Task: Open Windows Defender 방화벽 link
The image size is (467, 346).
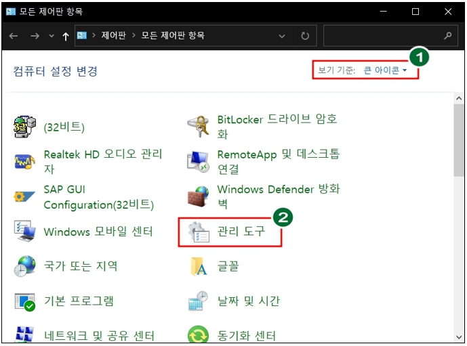Action: click(x=279, y=196)
